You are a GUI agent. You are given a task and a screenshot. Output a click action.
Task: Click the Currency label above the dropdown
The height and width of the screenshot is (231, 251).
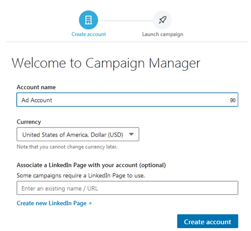29,122
